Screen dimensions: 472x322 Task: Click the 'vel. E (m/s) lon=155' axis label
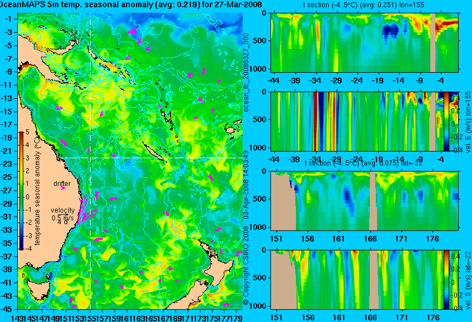468,122
